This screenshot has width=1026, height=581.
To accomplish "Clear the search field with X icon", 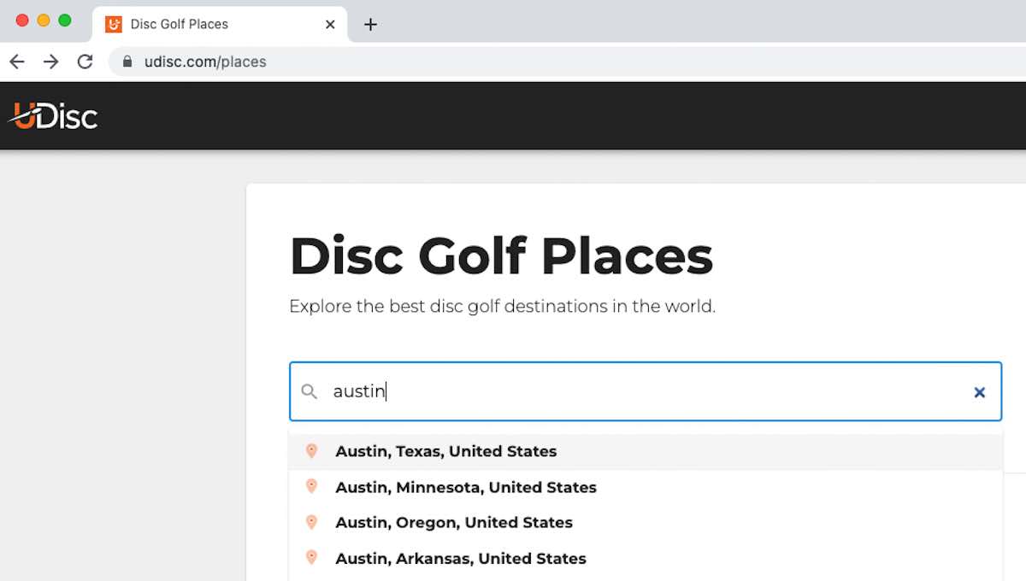I will (x=980, y=392).
